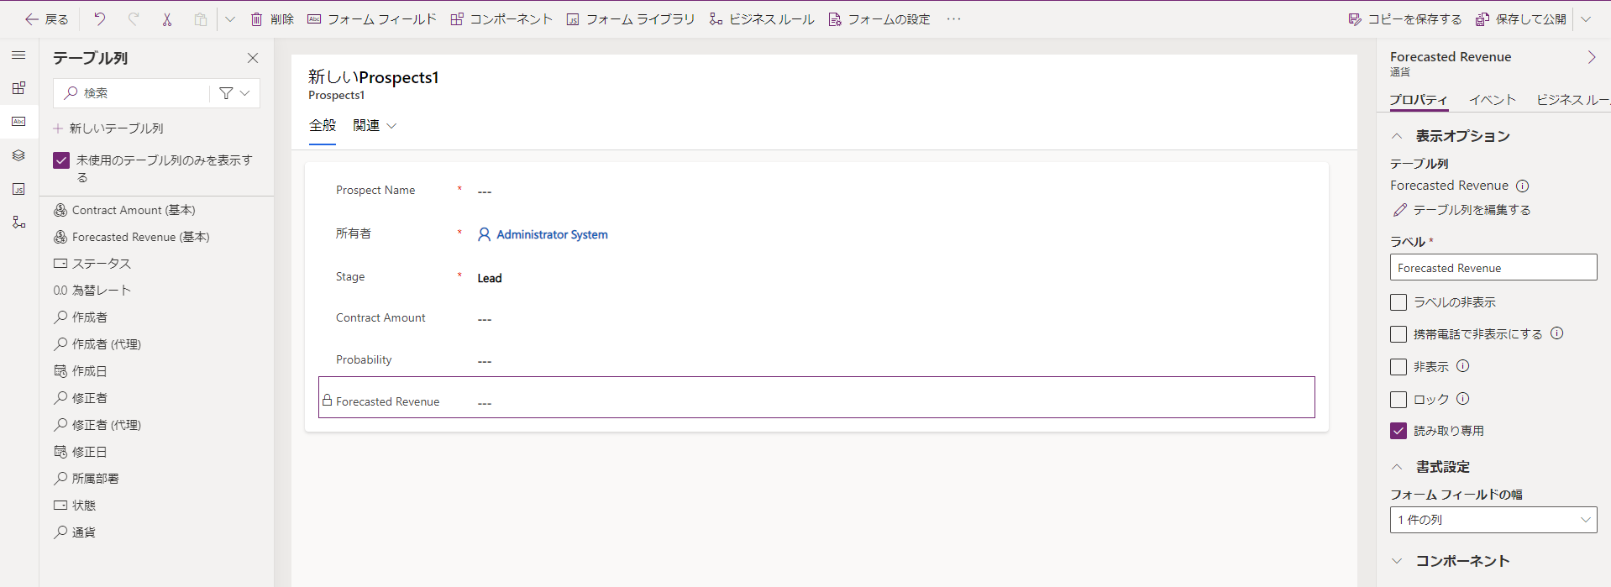Switch to the 全般 form tab
The image size is (1611, 587).
(323, 126)
